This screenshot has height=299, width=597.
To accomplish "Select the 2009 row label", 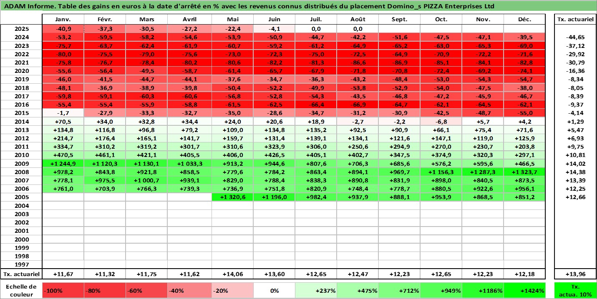I will coord(21,164).
